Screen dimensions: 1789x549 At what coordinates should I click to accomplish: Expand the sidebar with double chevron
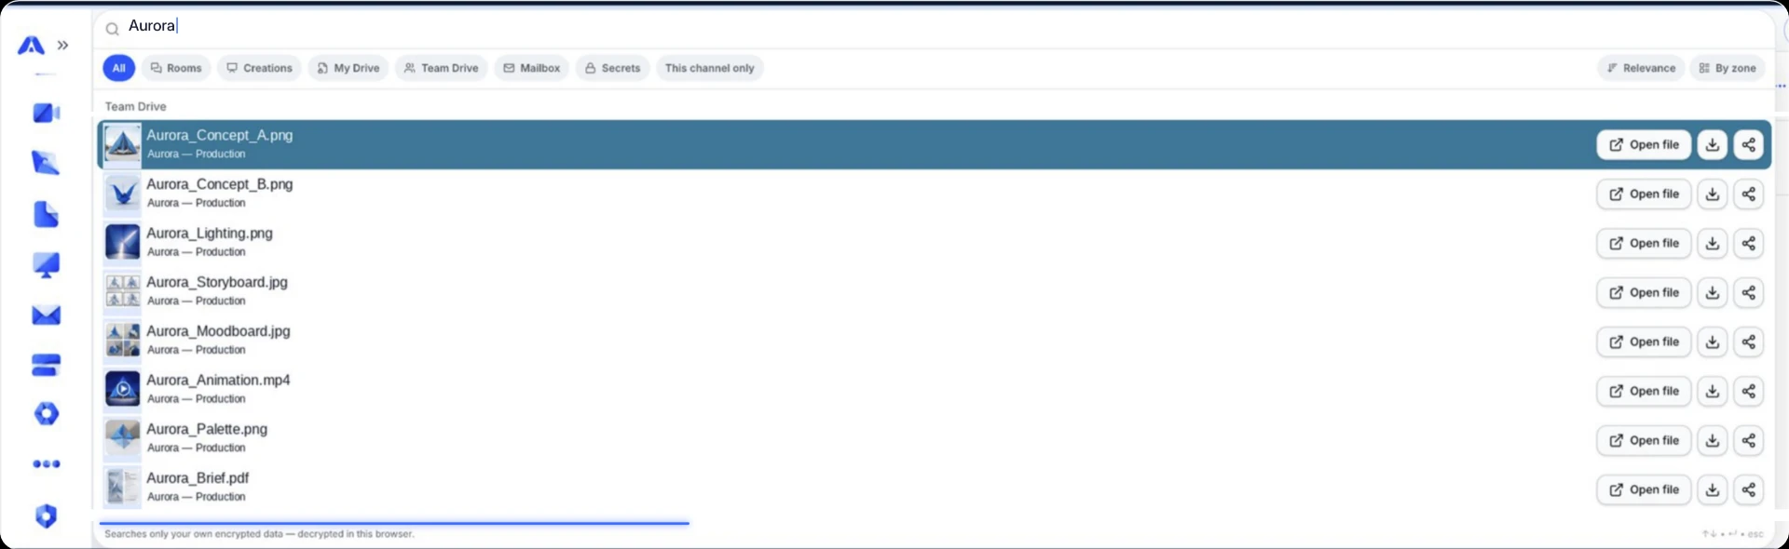coord(62,45)
